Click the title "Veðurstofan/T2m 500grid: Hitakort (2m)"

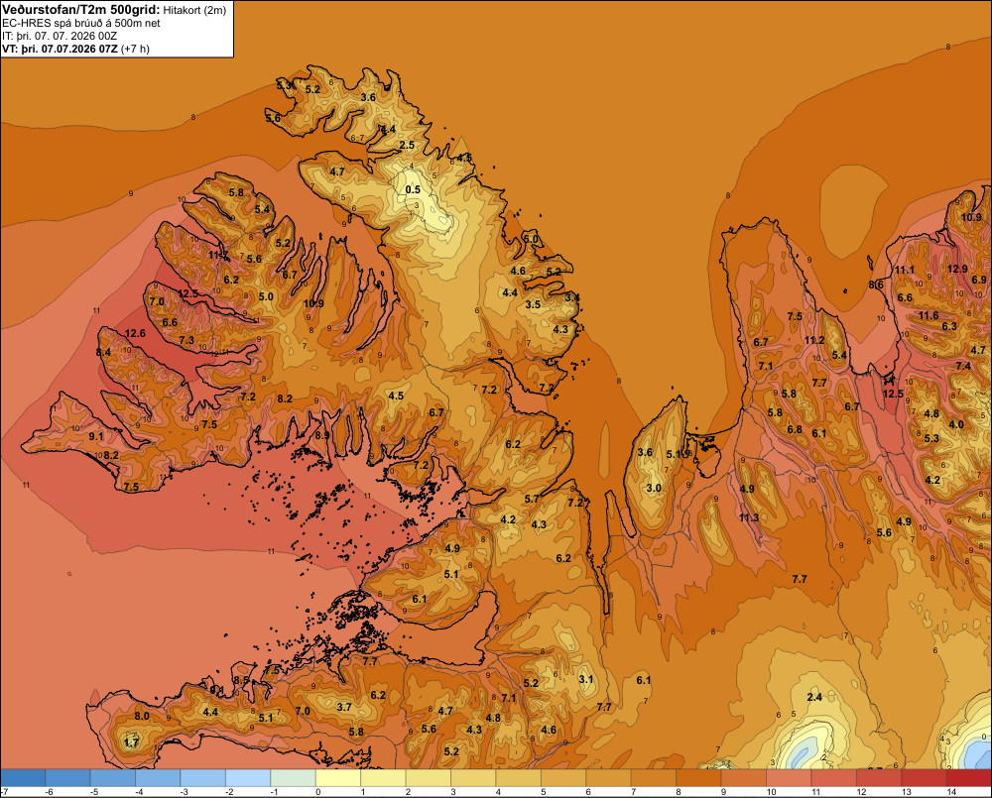(x=113, y=10)
